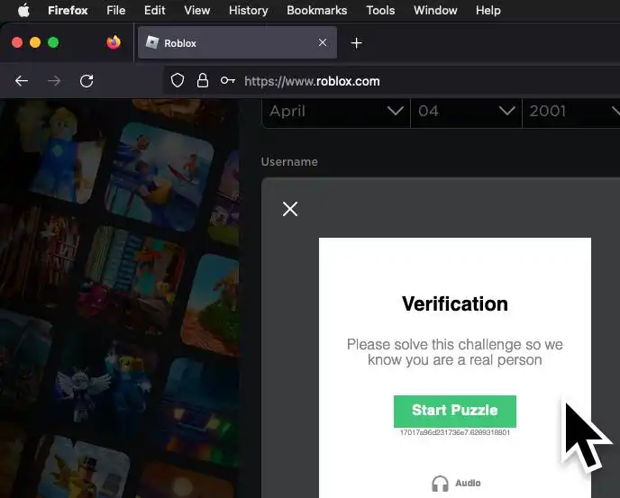The height and width of the screenshot is (498, 620).
Task: Open the File menu
Action: [x=116, y=10]
